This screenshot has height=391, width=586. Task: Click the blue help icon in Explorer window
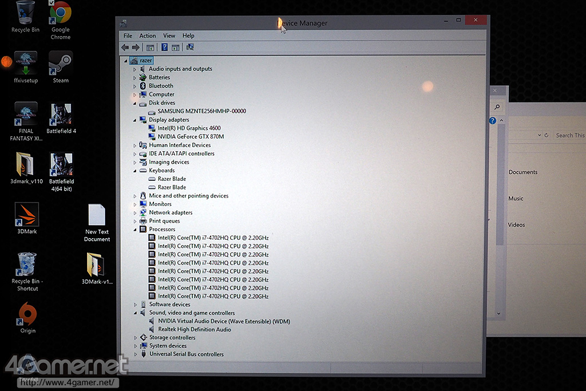493,120
